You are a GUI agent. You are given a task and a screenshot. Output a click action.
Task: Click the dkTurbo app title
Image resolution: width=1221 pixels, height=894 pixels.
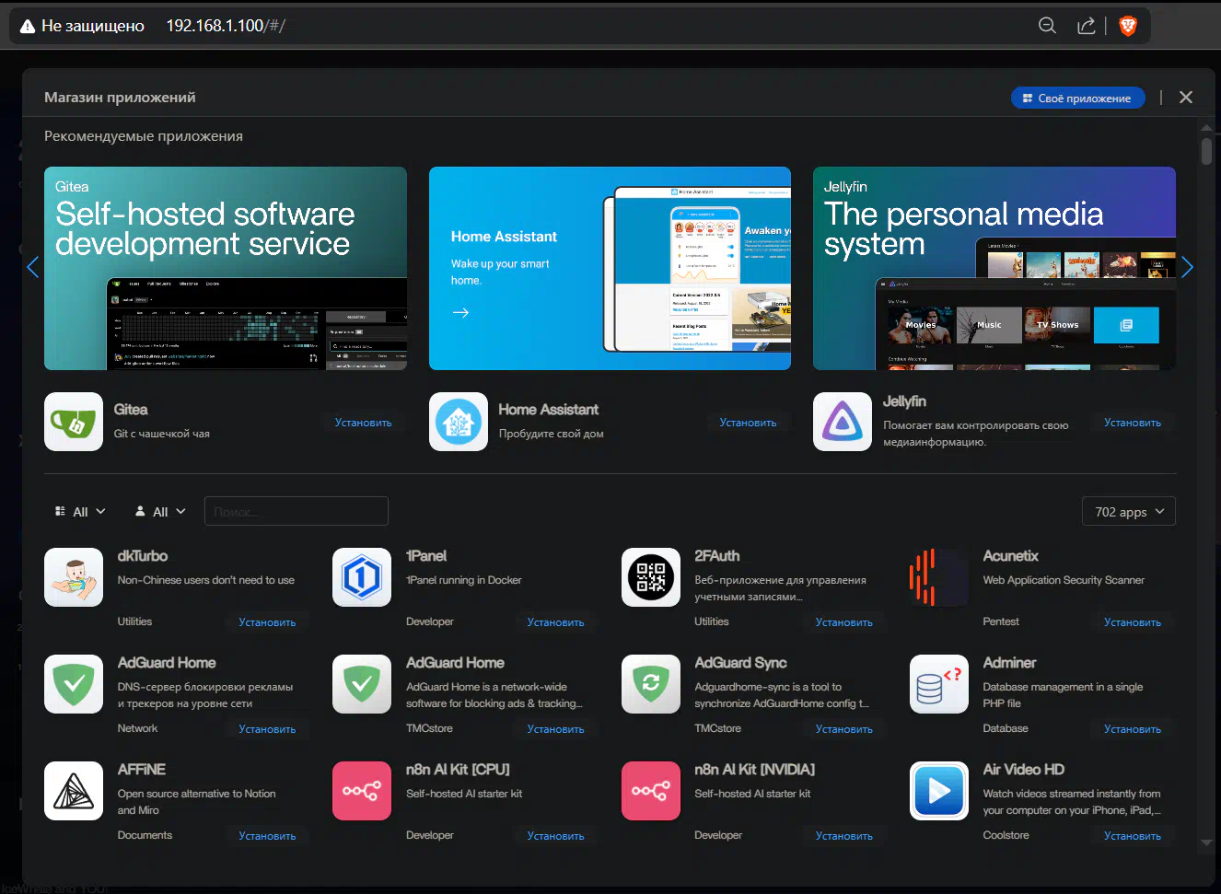[x=143, y=556]
